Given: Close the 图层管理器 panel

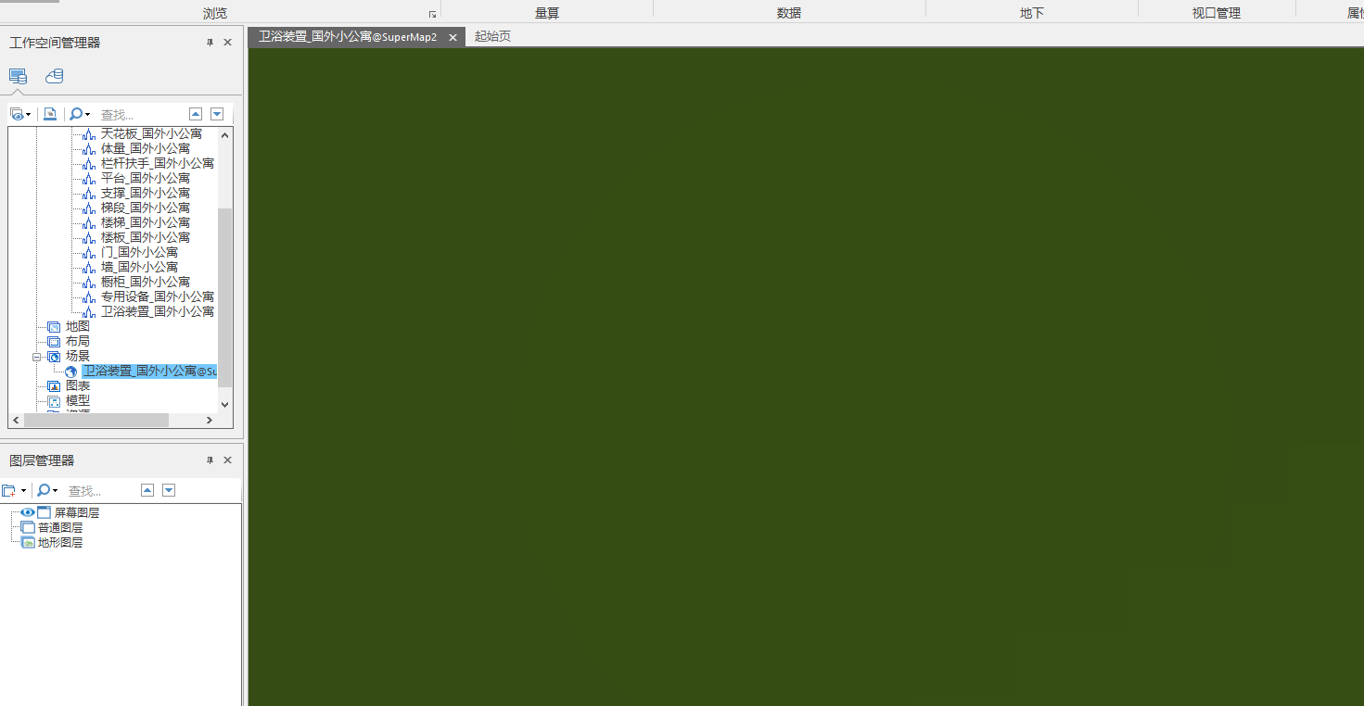Looking at the screenshot, I should [x=228, y=460].
